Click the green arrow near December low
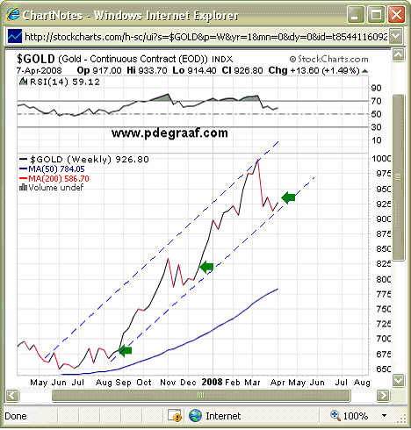The image size is (411, 430). (206, 267)
